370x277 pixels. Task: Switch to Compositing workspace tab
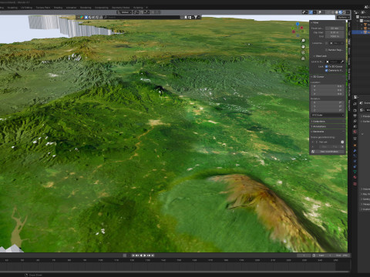click(102, 8)
